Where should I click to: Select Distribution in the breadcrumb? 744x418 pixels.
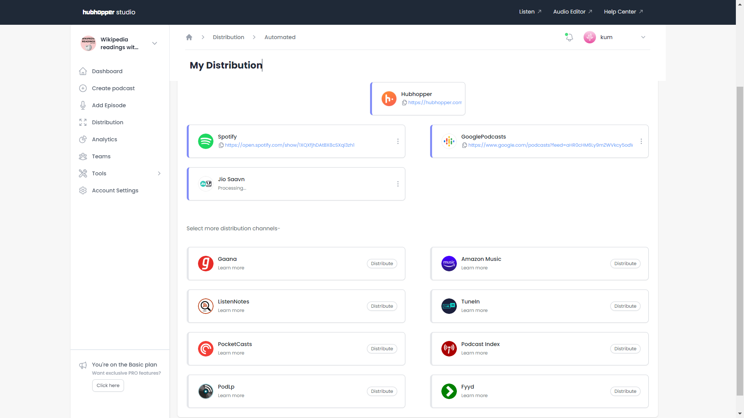[x=228, y=37]
